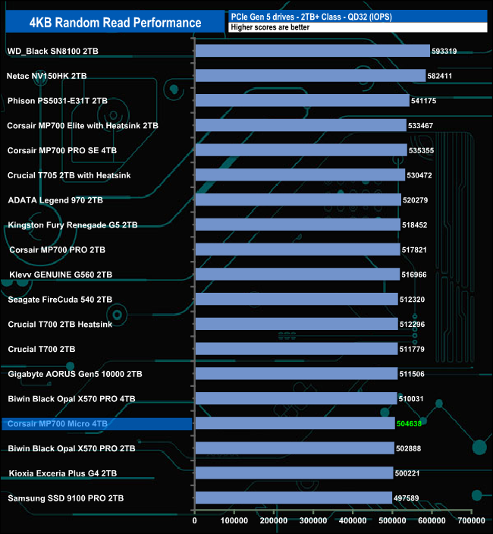
Task: Click the WD_Black SN8100 bar
Action: (312, 51)
